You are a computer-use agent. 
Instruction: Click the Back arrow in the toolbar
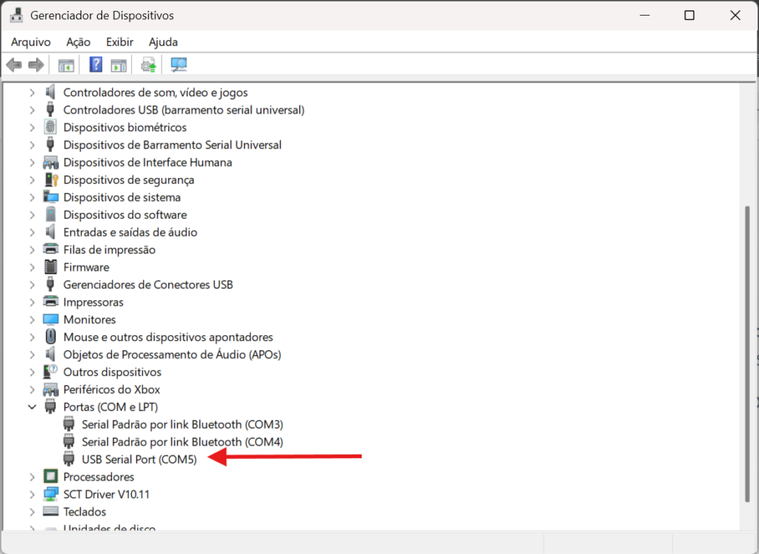(x=14, y=65)
